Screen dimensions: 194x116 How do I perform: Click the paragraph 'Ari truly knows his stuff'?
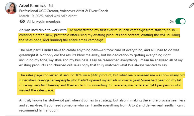click(x=100, y=105)
